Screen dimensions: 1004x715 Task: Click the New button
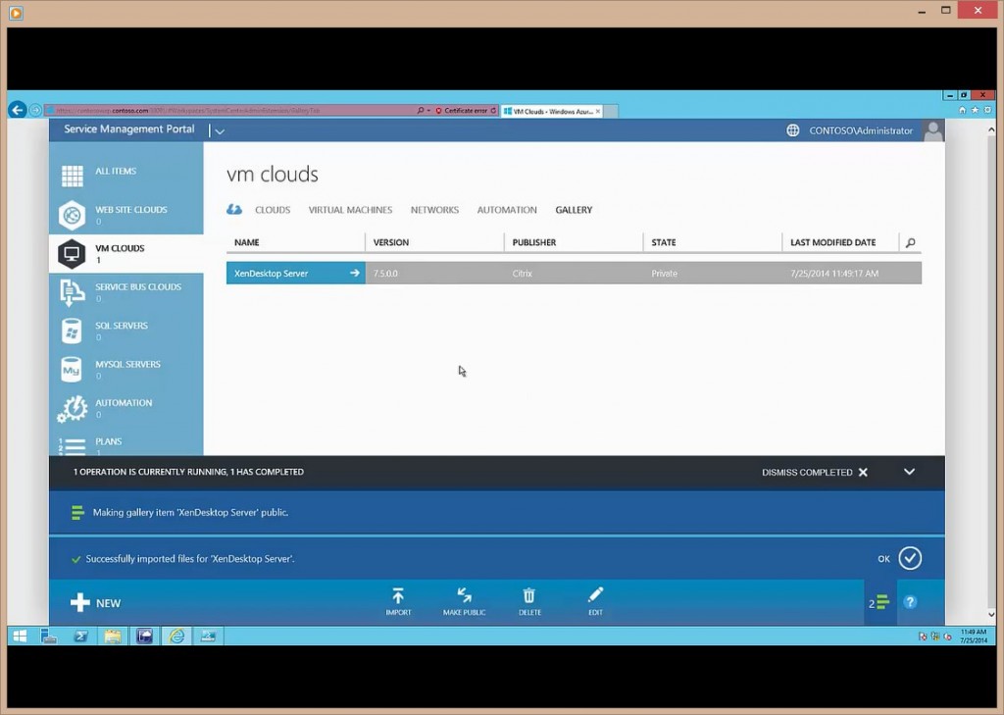[x=96, y=603]
